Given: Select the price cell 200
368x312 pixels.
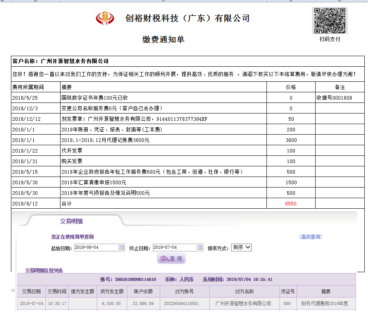Looking at the screenshot, I should [291, 129].
